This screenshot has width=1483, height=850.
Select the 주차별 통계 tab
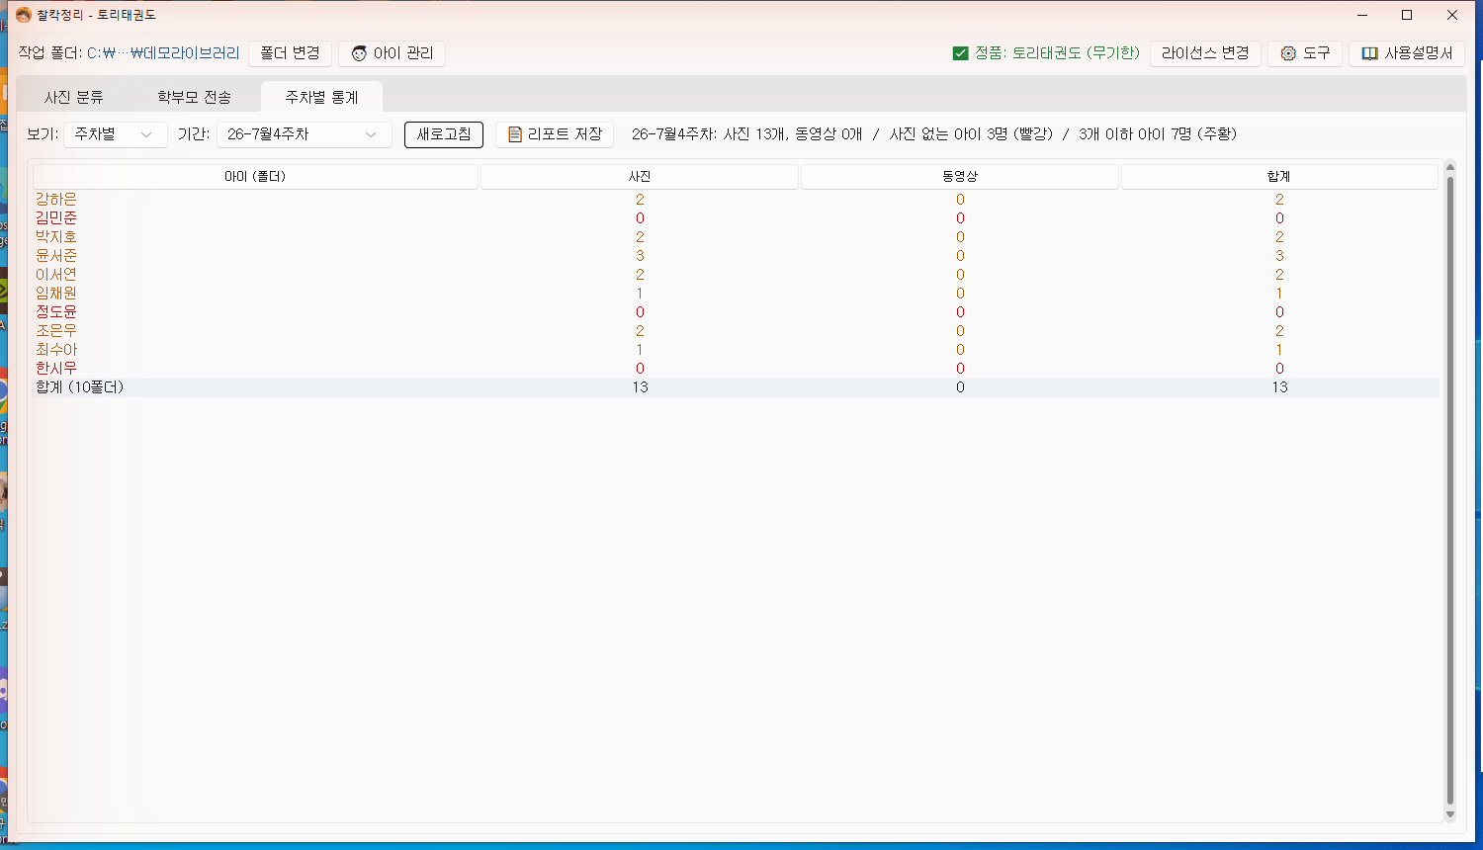coord(321,97)
